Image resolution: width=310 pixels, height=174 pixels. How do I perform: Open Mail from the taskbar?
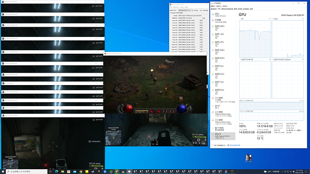point(75,171)
